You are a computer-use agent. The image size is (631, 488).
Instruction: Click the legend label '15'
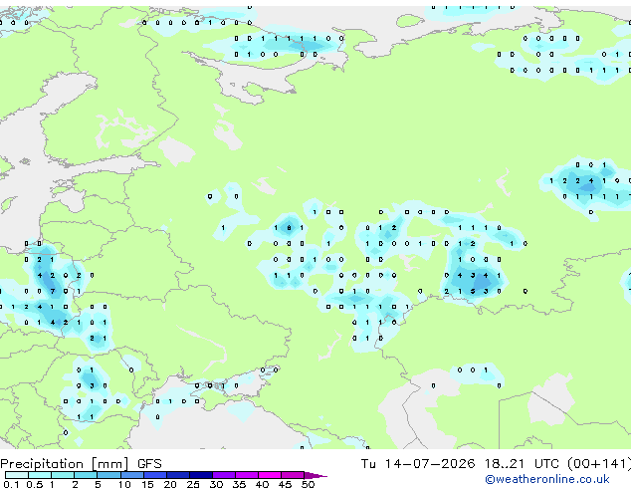147,484
